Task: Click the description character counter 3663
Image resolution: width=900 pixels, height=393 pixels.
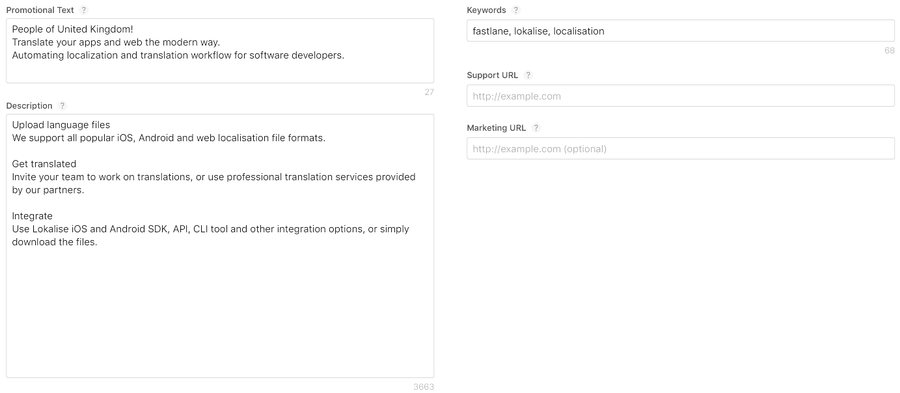Action: point(423,387)
